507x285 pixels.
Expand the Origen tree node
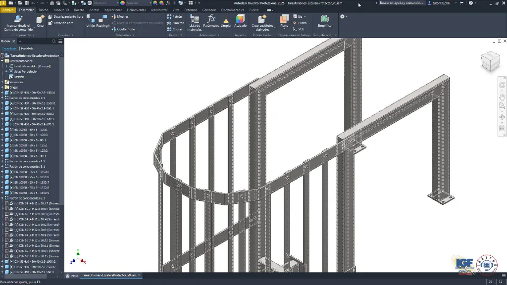[x=2, y=87]
